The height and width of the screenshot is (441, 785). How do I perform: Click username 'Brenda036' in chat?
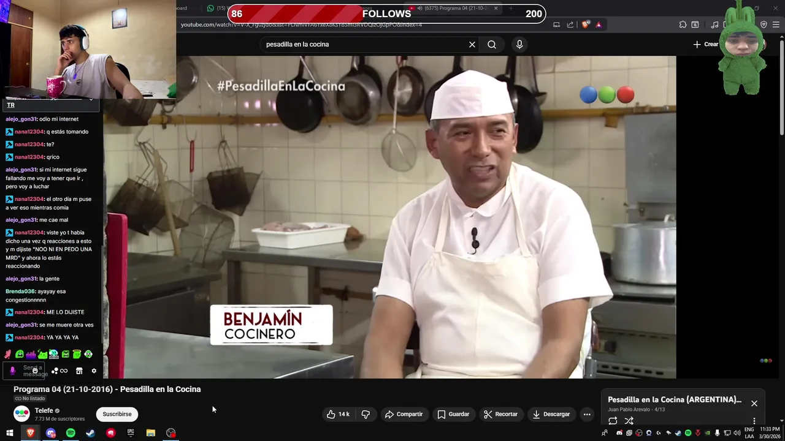20,292
